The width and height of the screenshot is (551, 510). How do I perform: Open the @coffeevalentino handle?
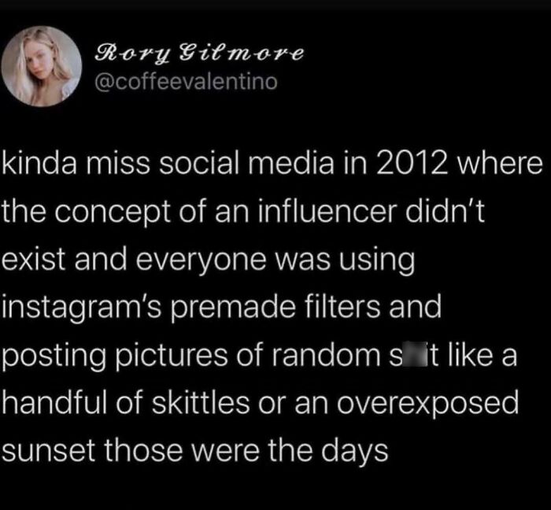(186, 82)
